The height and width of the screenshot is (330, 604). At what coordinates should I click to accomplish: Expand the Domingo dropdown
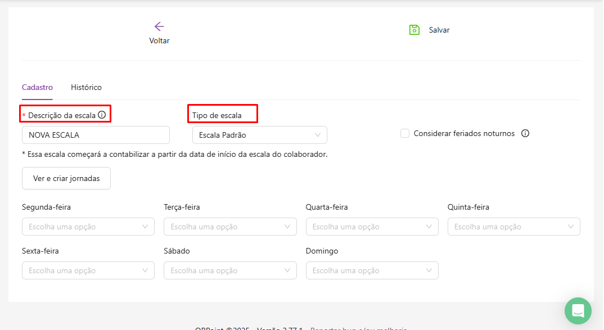tap(372, 271)
